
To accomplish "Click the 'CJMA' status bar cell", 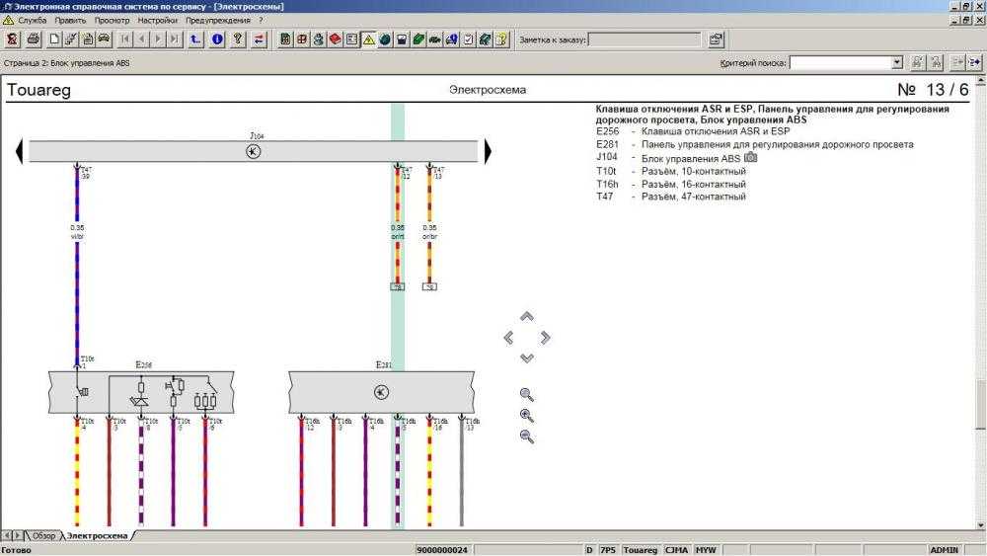I will coord(676,550).
